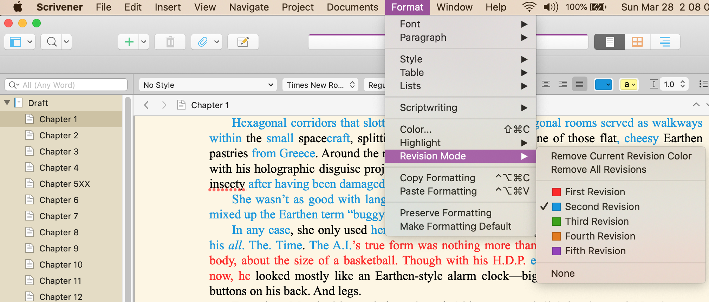
Task: Click justified text alignment icon
Action: (x=580, y=84)
